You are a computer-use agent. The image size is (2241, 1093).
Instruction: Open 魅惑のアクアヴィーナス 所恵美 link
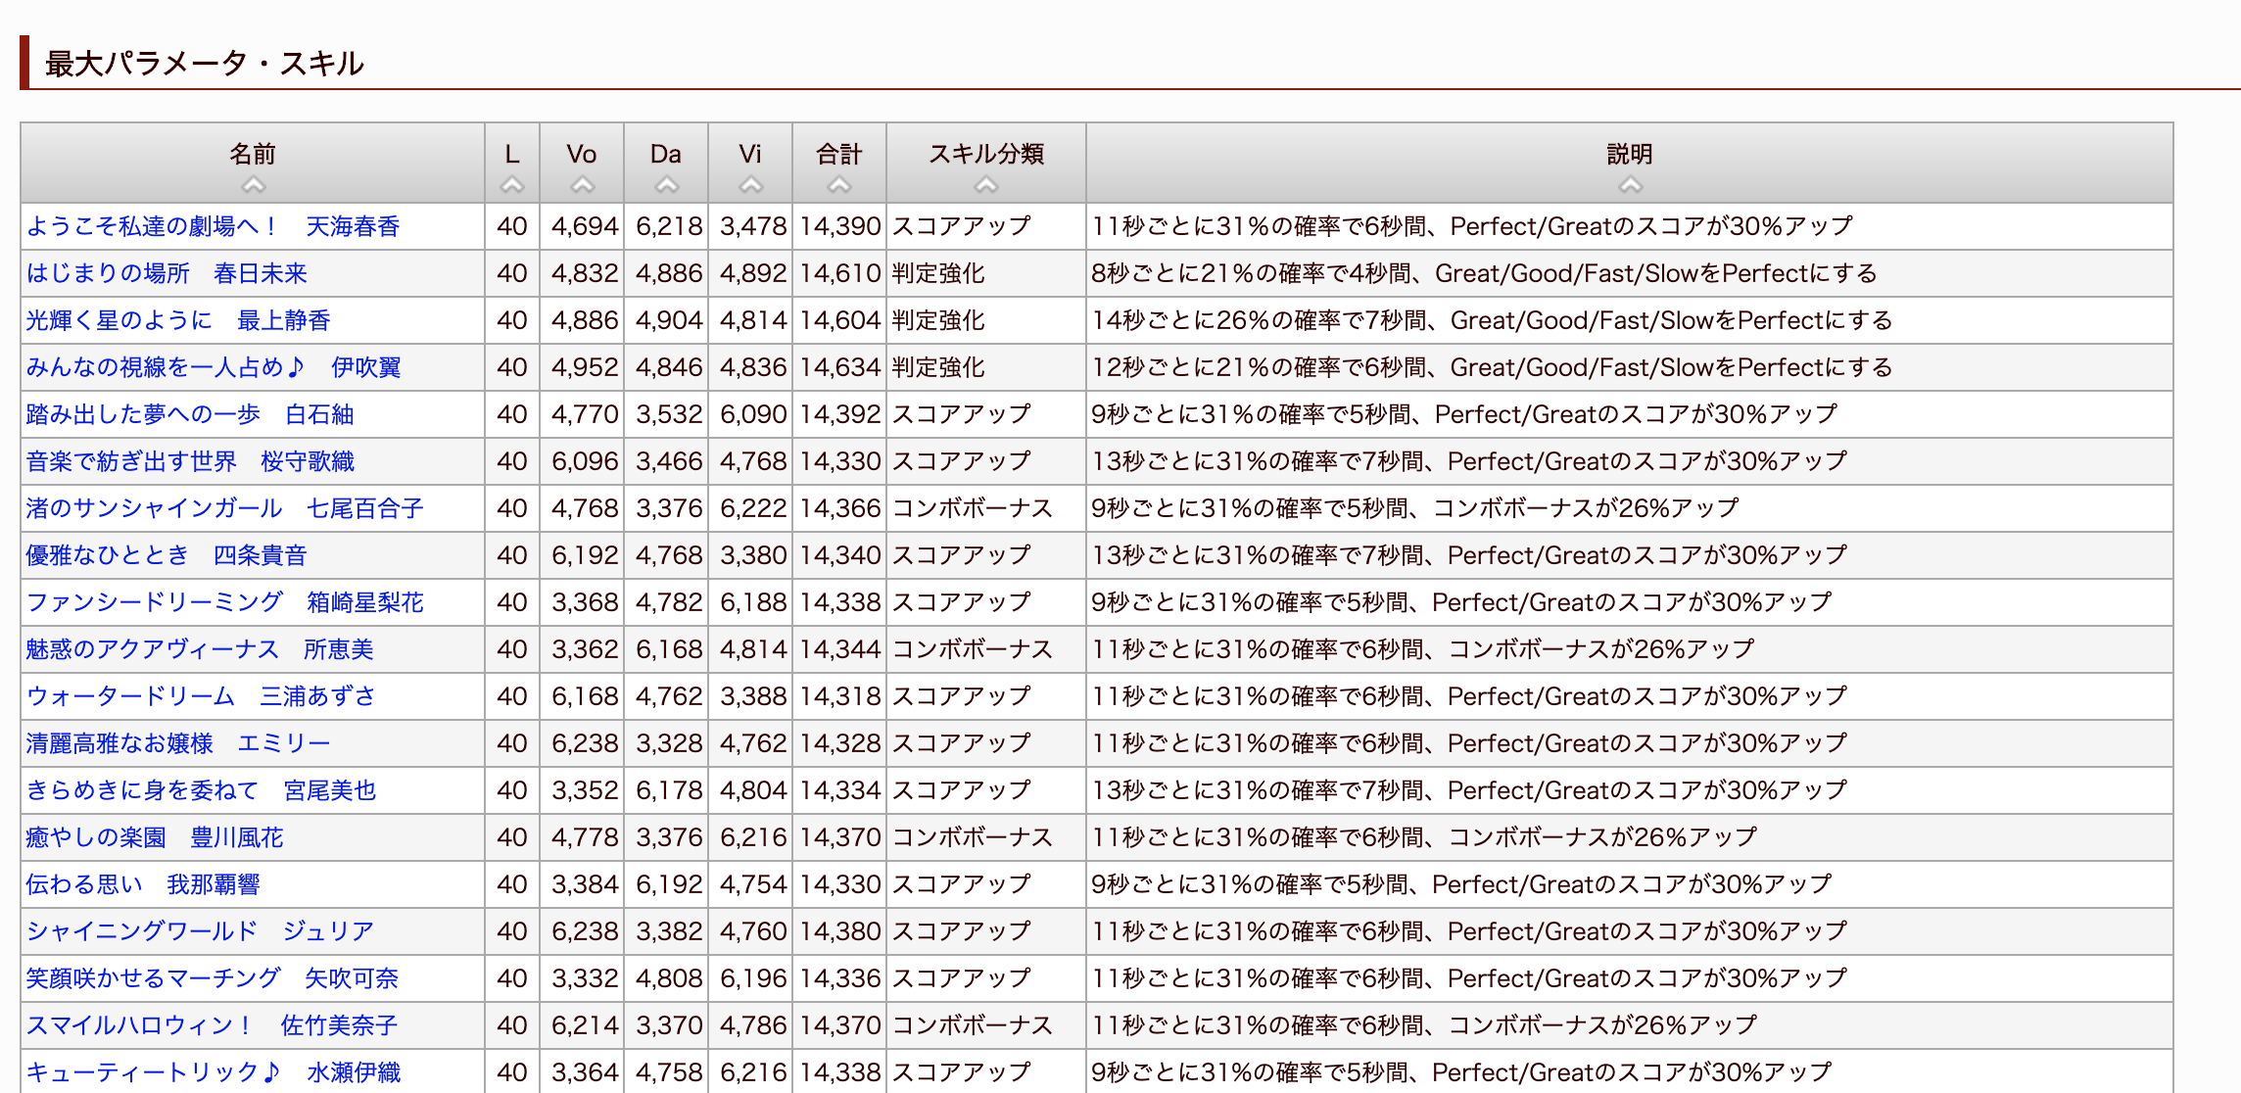[200, 649]
